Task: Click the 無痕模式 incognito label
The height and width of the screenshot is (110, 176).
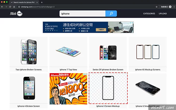Action: [164, 7]
